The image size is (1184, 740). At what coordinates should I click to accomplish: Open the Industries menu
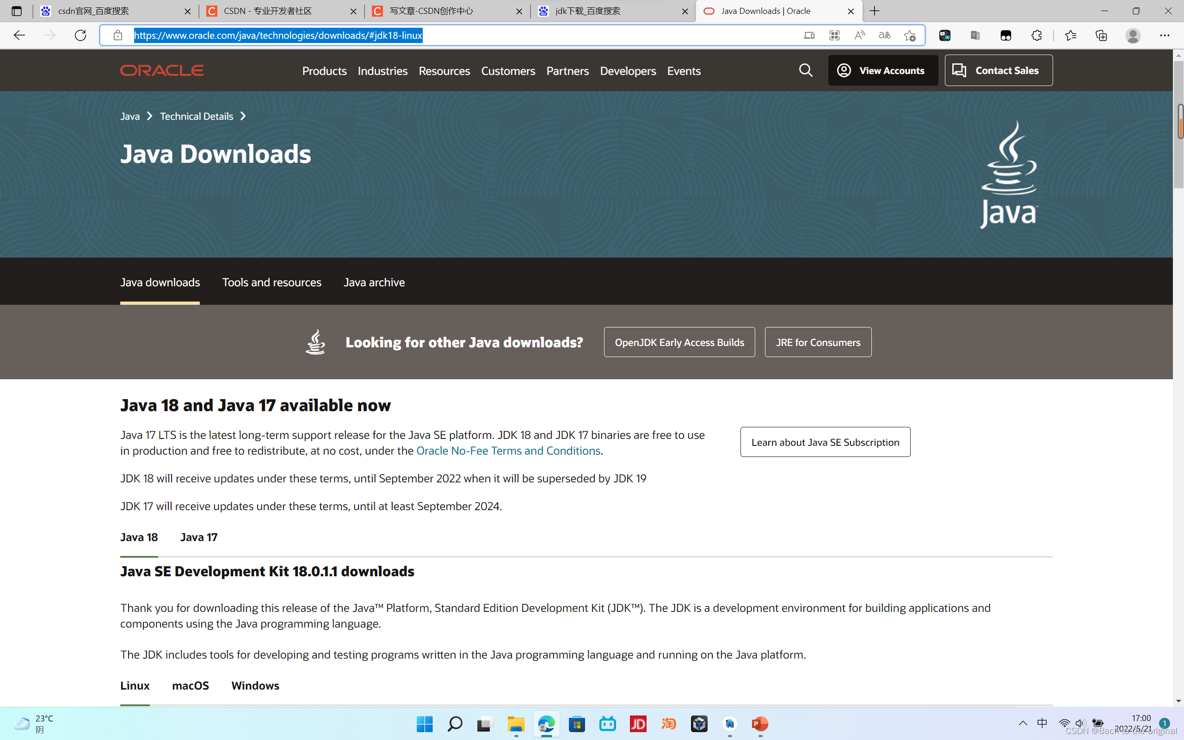coord(382,71)
